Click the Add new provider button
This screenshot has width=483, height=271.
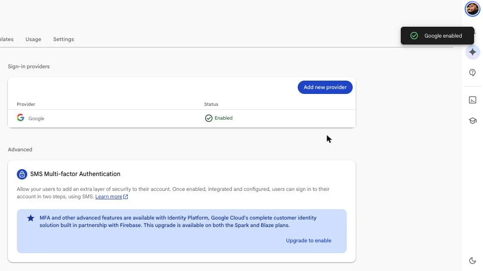coord(325,88)
